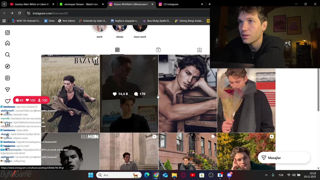Open the "more work" story highlight
The height and width of the screenshot is (180, 320).
(140, 31)
